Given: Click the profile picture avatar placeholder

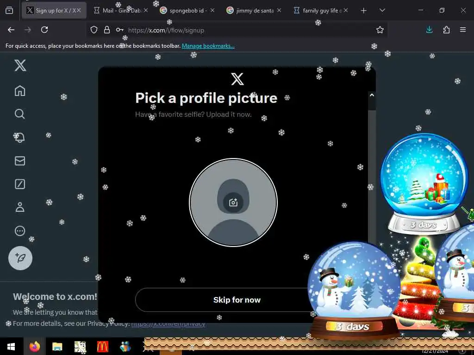Looking at the screenshot, I should [233, 203].
